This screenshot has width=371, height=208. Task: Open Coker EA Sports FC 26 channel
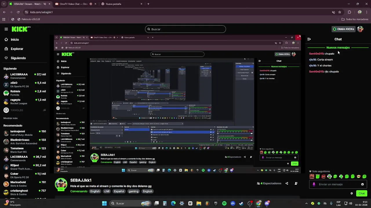[25, 175]
